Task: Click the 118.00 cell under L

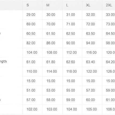Action: [x=71, y=71]
